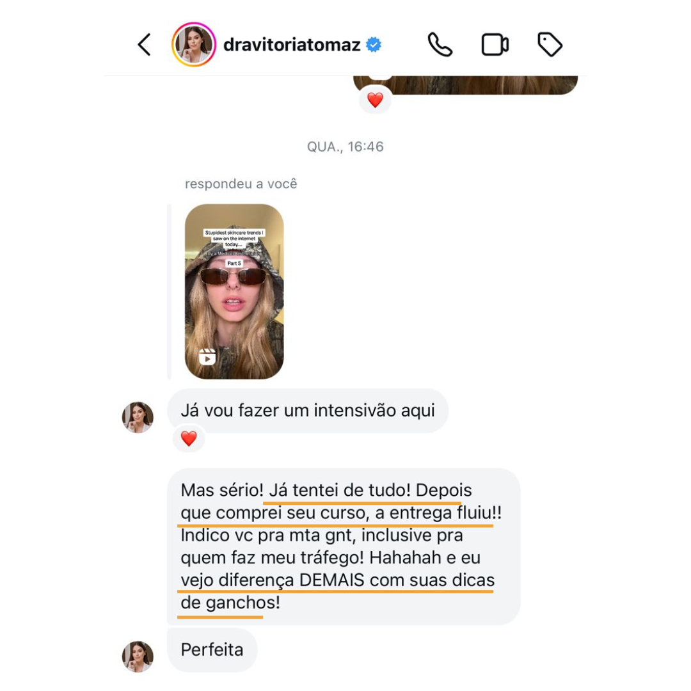Tap the heart reaction under the top image
This screenshot has width=691, height=691.
tap(375, 100)
